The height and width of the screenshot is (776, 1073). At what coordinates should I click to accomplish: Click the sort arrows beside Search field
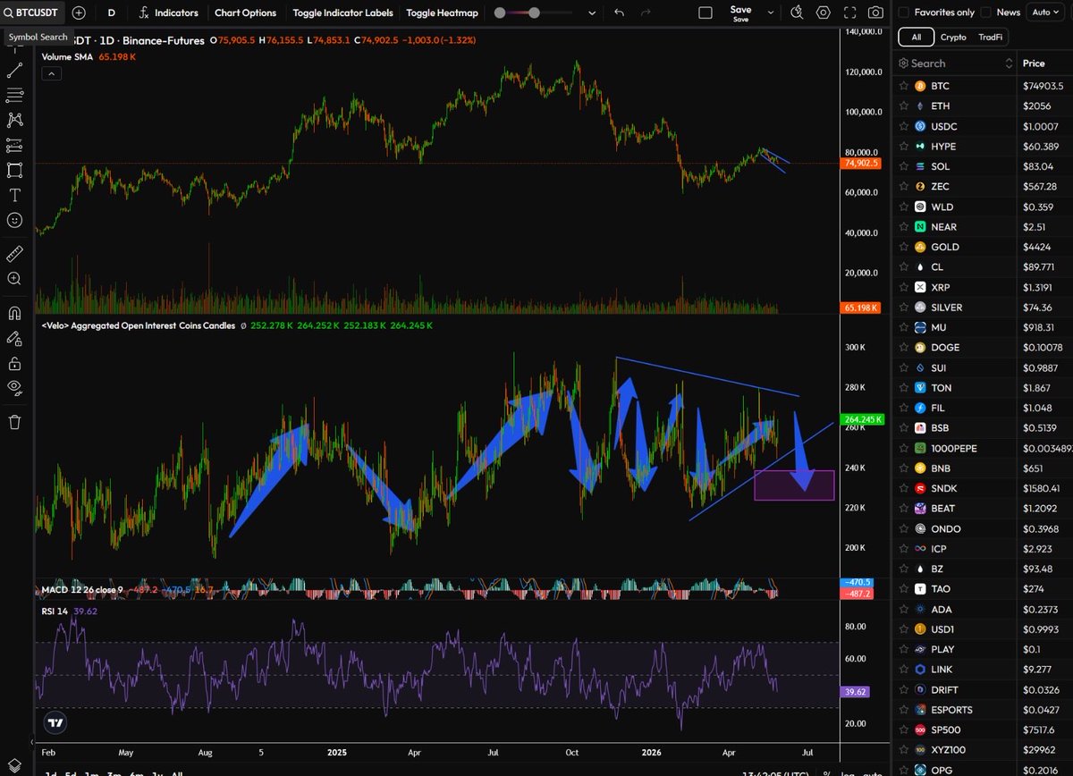point(1009,63)
